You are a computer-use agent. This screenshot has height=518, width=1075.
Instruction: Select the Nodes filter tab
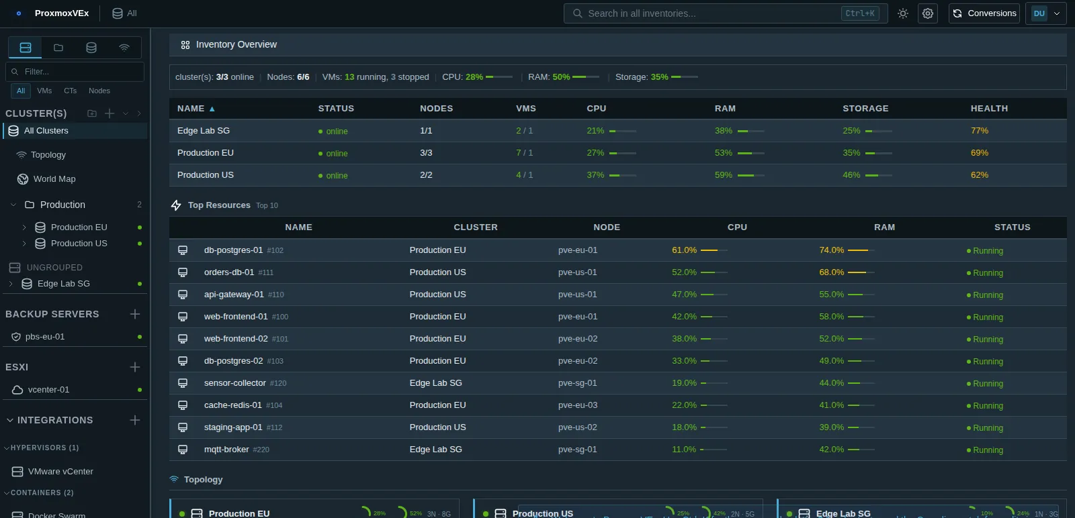pos(99,91)
